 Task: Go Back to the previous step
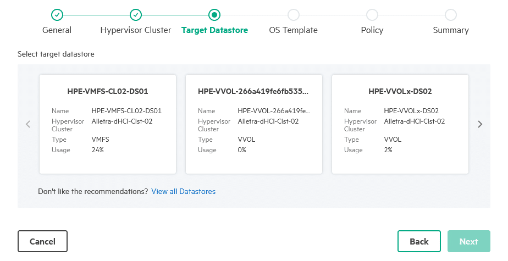point(419,241)
